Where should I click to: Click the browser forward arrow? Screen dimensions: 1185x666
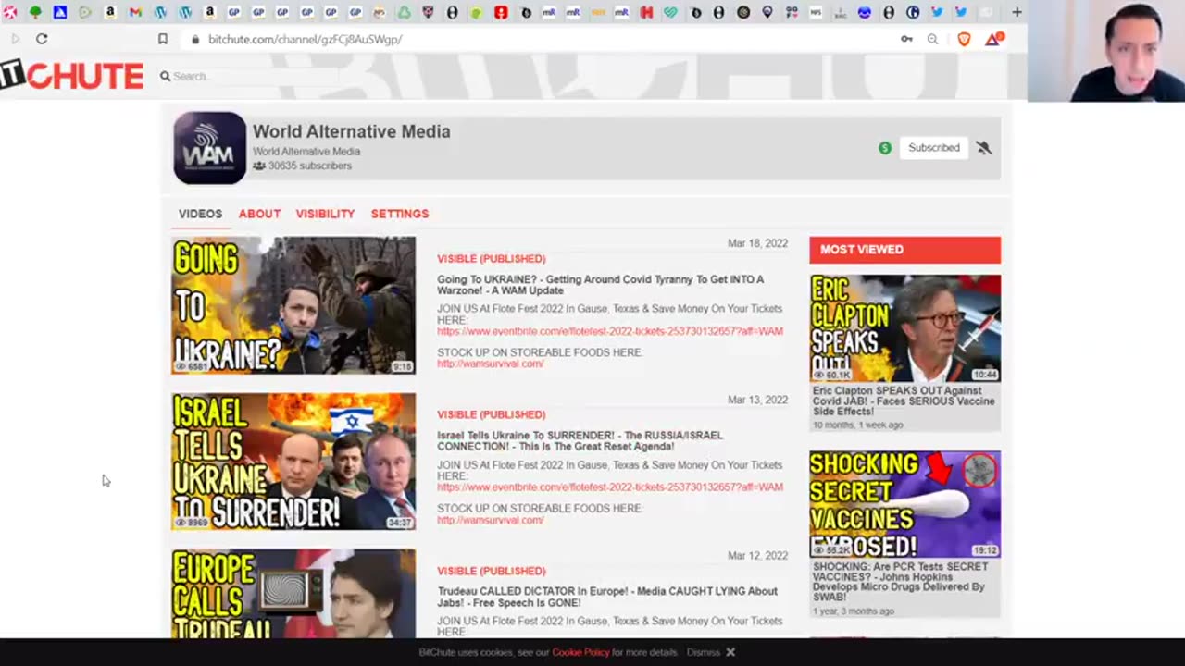click(x=16, y=39)
